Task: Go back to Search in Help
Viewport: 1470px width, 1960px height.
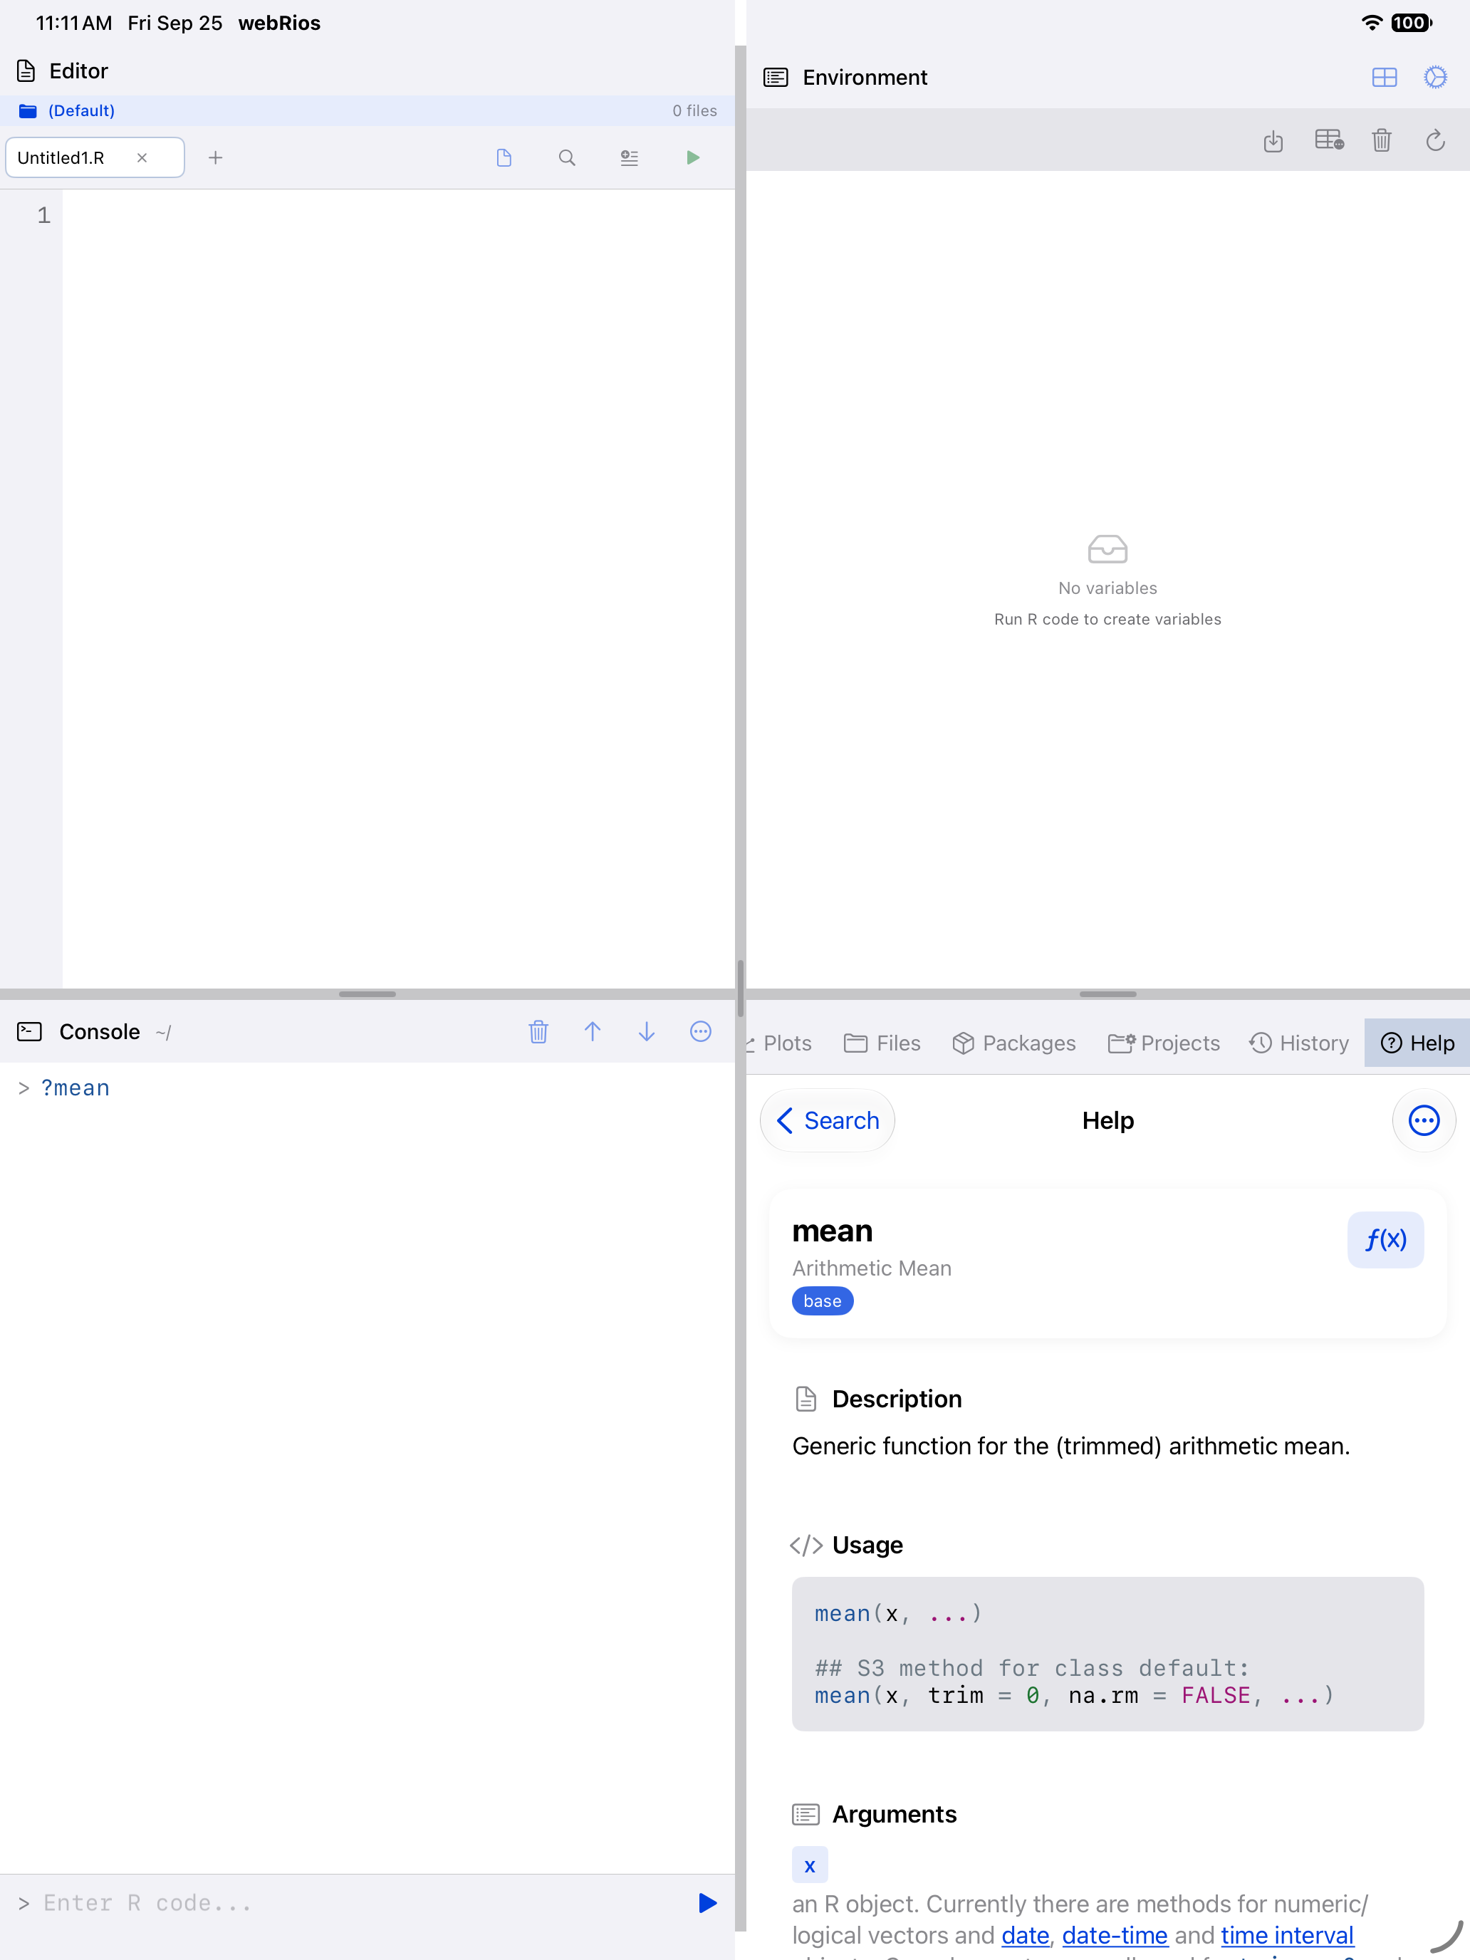Action: (x=828, y=1121)
